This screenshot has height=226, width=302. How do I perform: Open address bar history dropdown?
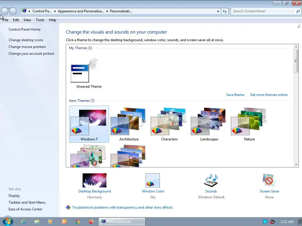(218, 11)
